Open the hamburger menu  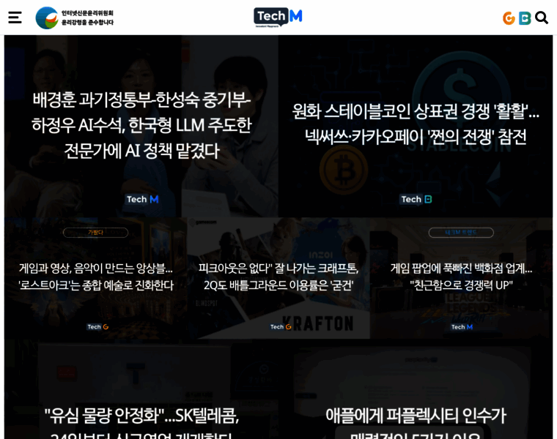15,18
